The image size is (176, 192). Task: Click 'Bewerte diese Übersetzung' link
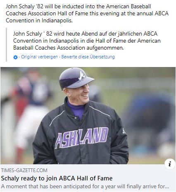[x=88, y=57]
